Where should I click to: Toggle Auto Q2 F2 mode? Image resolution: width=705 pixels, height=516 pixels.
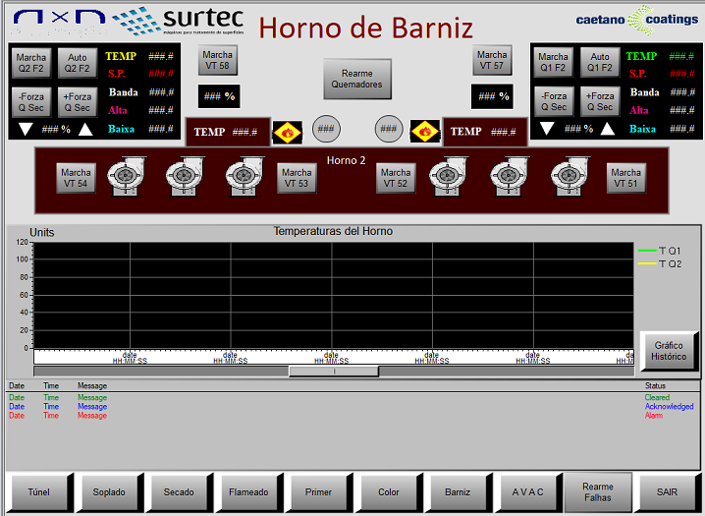coord(77,63)
